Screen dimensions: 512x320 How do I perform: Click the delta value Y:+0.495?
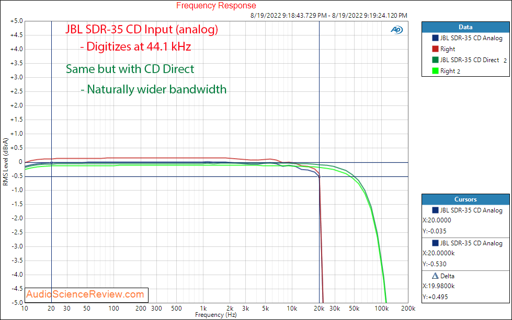(435, 297)
